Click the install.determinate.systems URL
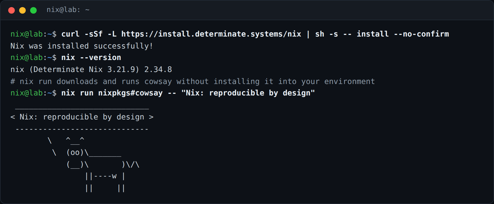 tap(211, 34)
